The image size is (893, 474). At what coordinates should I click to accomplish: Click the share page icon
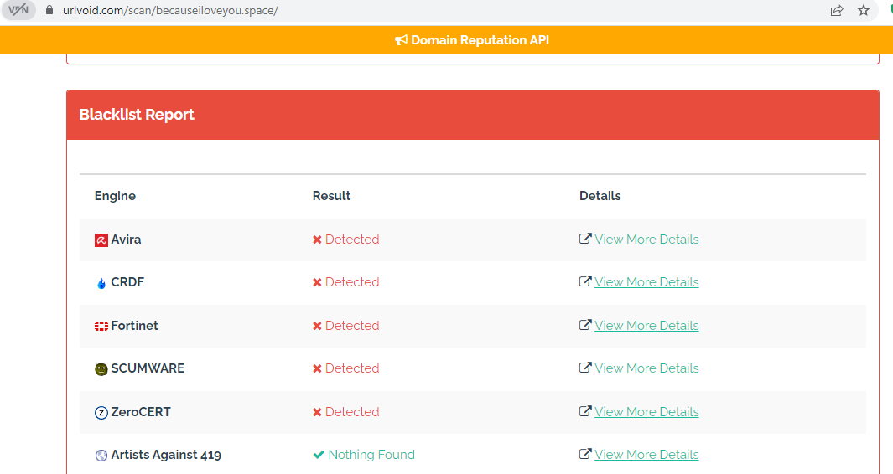pos(837,10)
